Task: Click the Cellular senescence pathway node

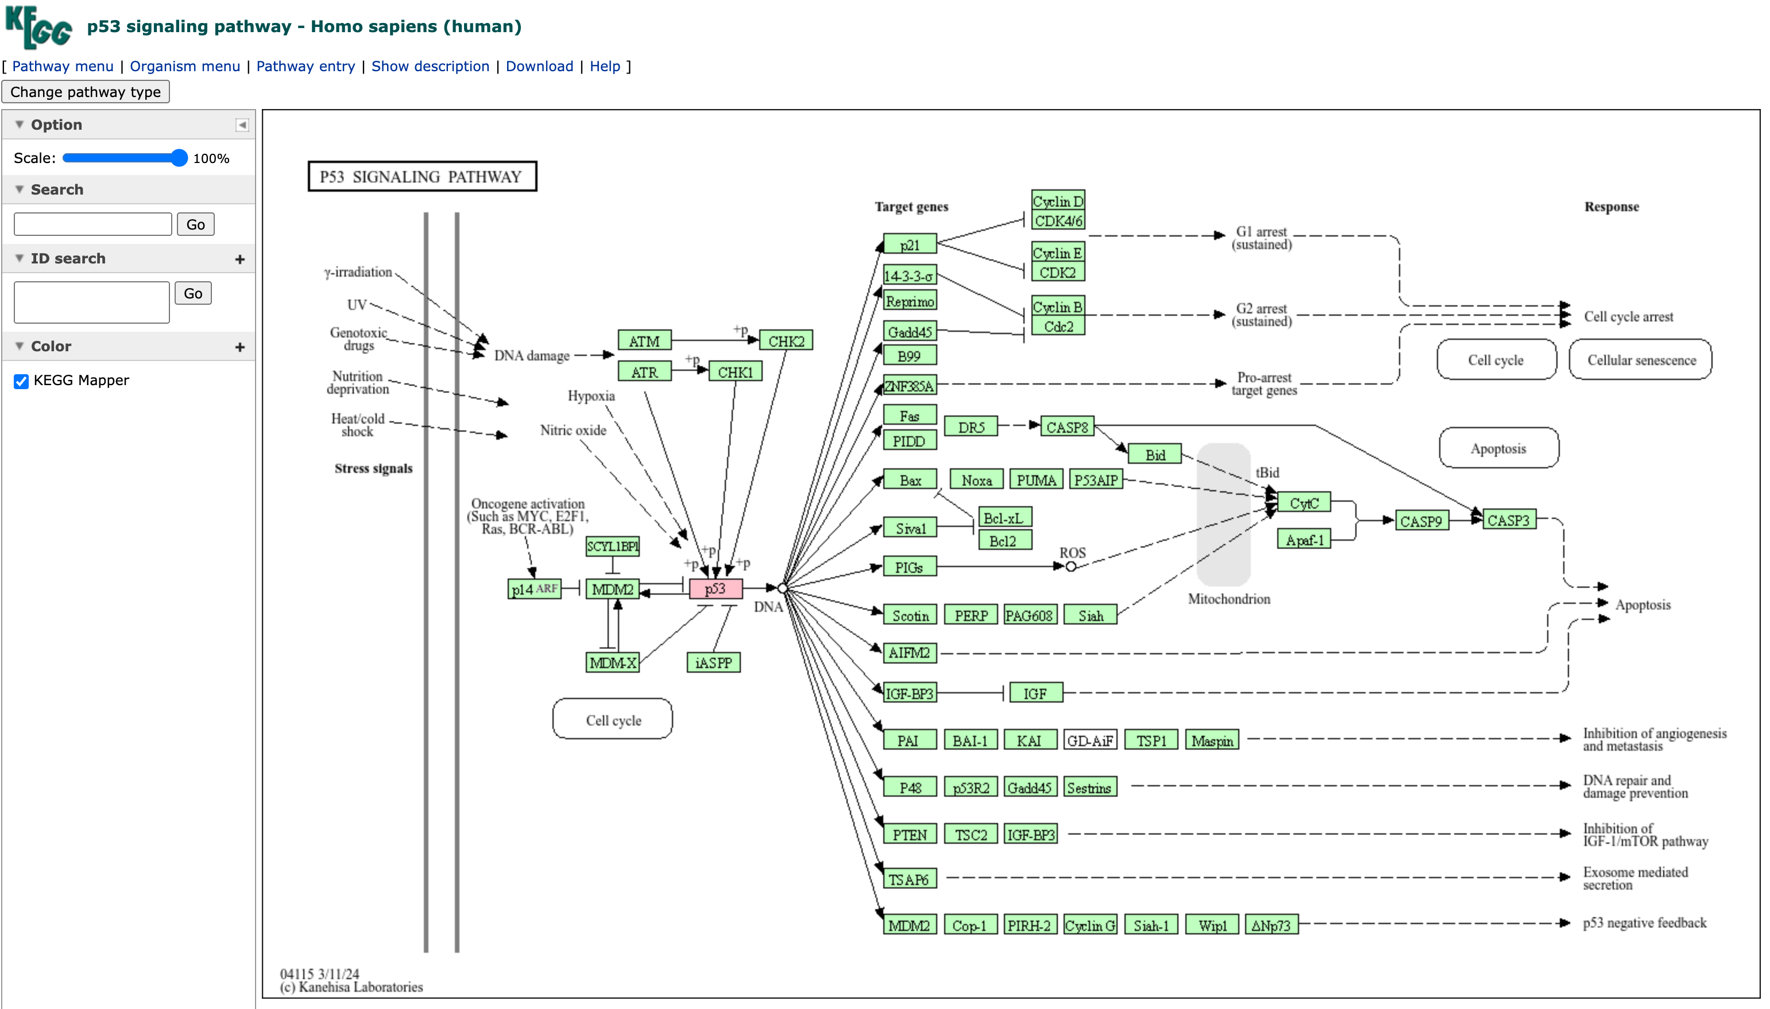Action: coord(1640,360)
